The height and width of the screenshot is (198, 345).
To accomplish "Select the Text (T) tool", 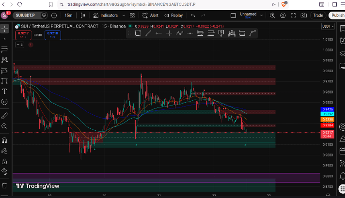I will (4, 91).
